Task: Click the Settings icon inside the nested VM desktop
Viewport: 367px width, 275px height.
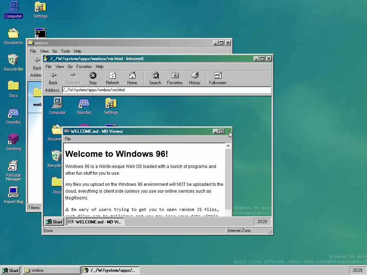Action: click(111, 106)
